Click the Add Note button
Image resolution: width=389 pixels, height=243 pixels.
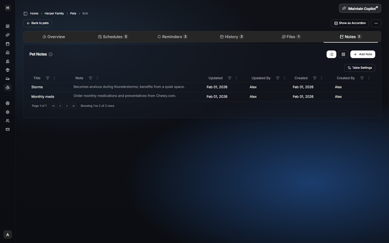363,54
